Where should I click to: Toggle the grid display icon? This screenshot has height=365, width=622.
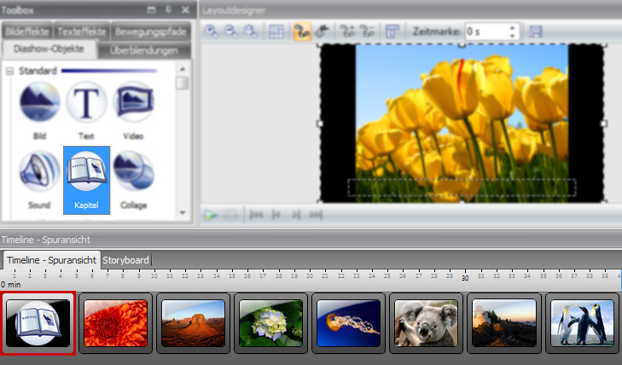pyautogui.click(x=276, y=31)
